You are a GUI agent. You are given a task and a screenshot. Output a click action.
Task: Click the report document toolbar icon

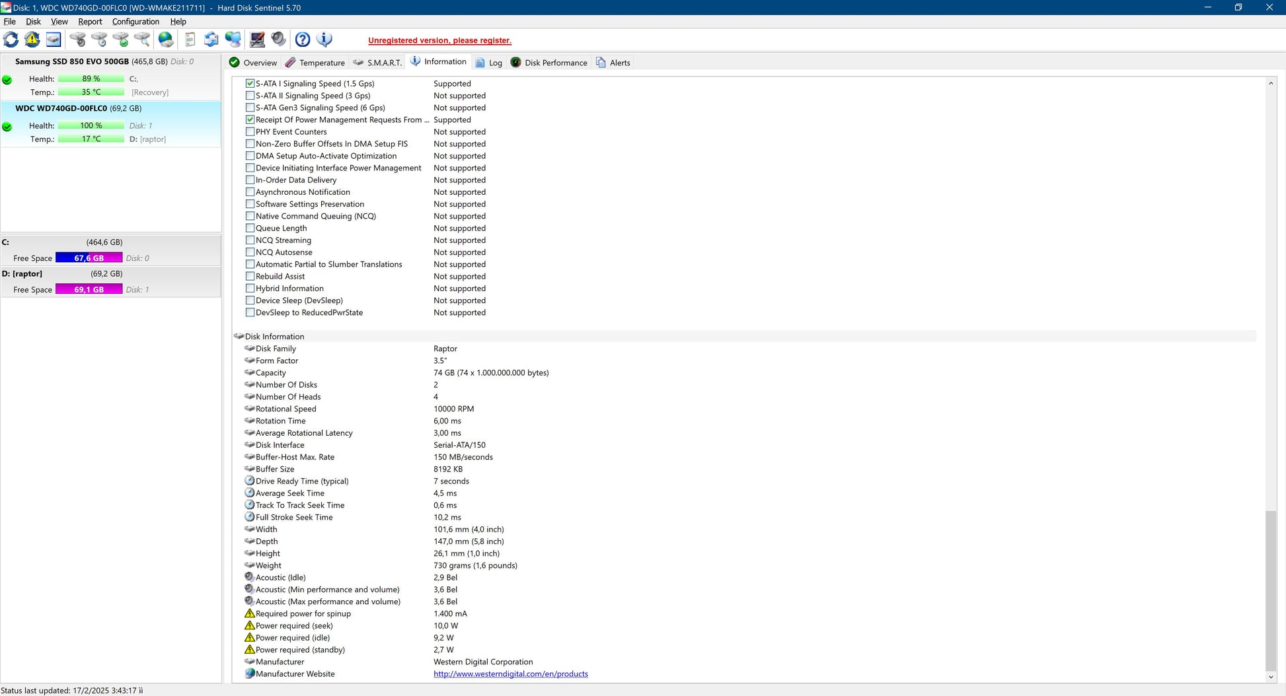tap(190, 40)
